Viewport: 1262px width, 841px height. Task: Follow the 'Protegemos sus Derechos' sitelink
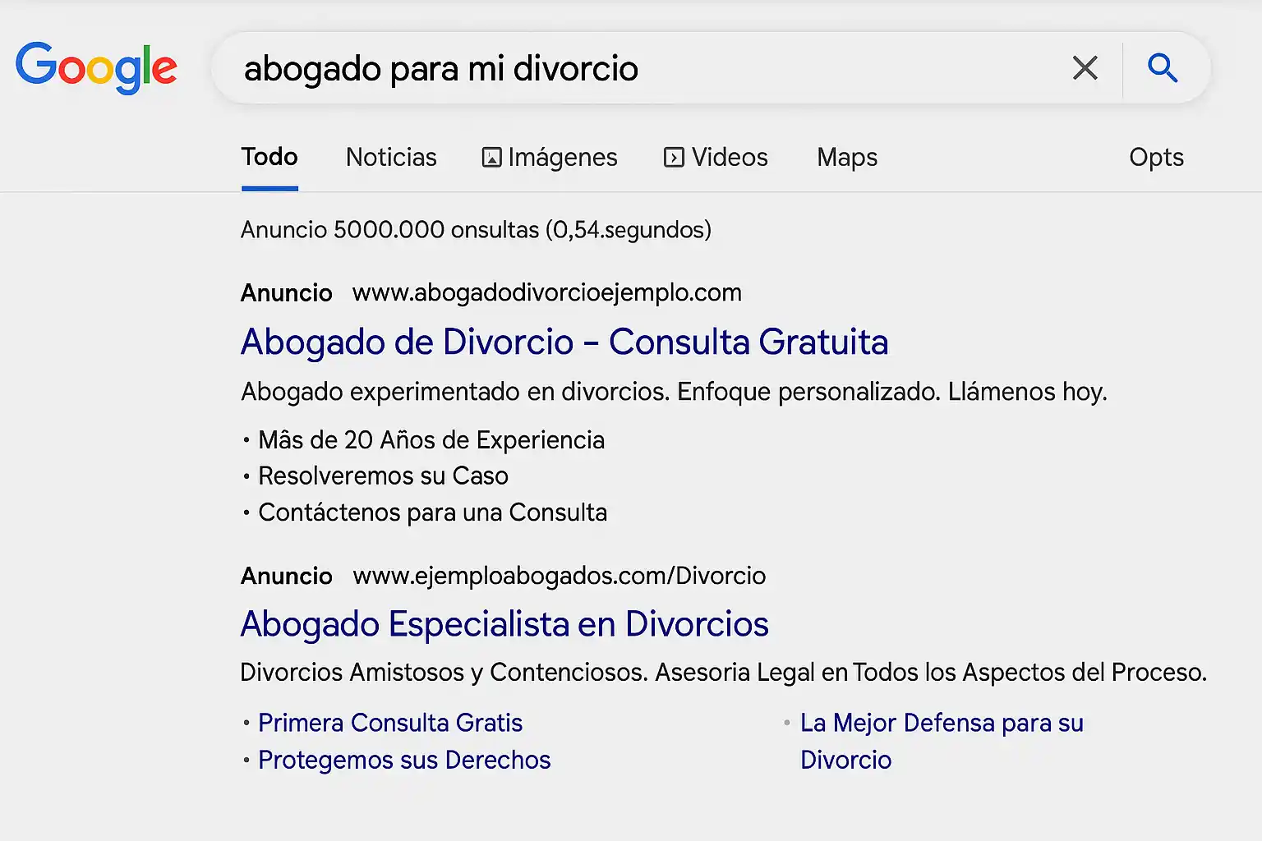pyautogui.click(x=404, y=760)
